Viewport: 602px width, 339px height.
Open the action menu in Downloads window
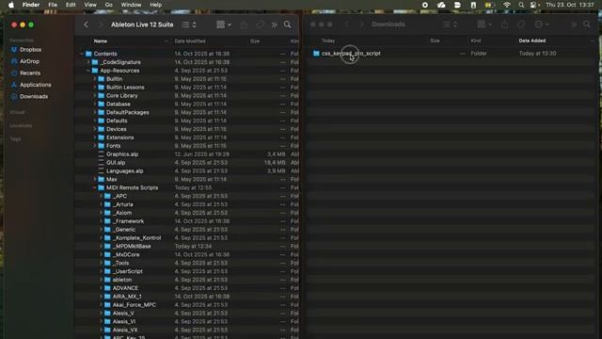(542, 24)
